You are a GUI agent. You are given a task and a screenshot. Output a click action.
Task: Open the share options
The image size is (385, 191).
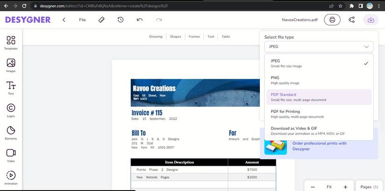coord(351,20)
